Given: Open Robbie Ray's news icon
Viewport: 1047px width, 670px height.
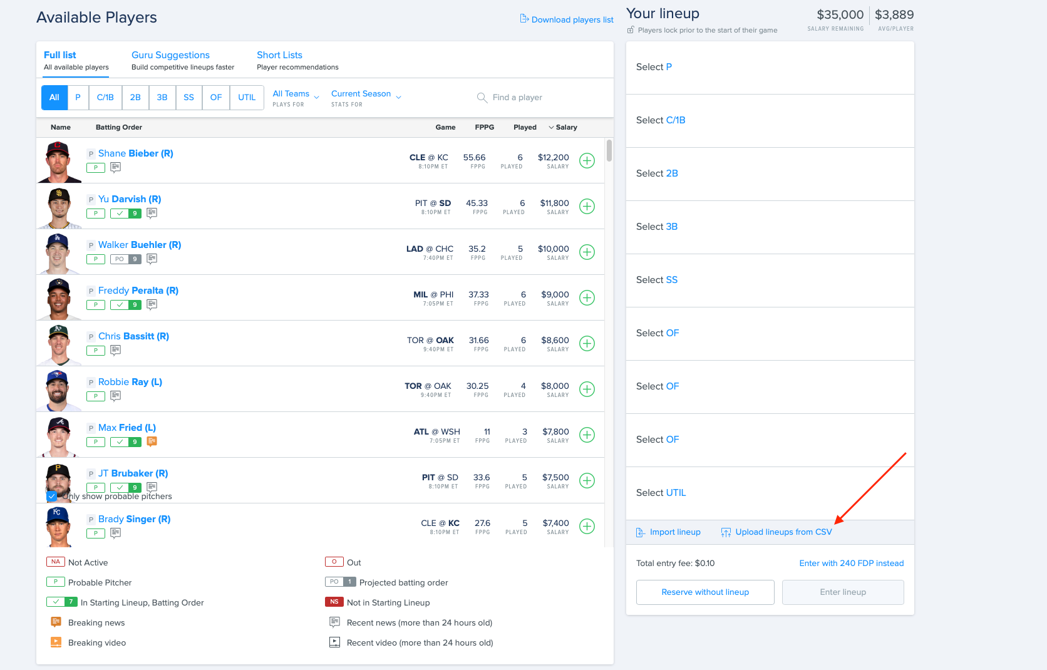Looking at the screenshot, I should pos(115,396).
